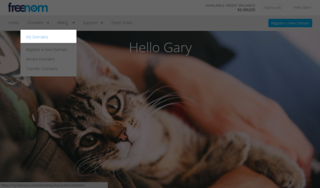Open the Open Ticket page
Viewport: 320px width, 188px height.
tap(122, 22)
